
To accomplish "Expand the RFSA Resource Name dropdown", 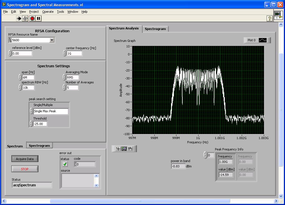I will 52,40.
